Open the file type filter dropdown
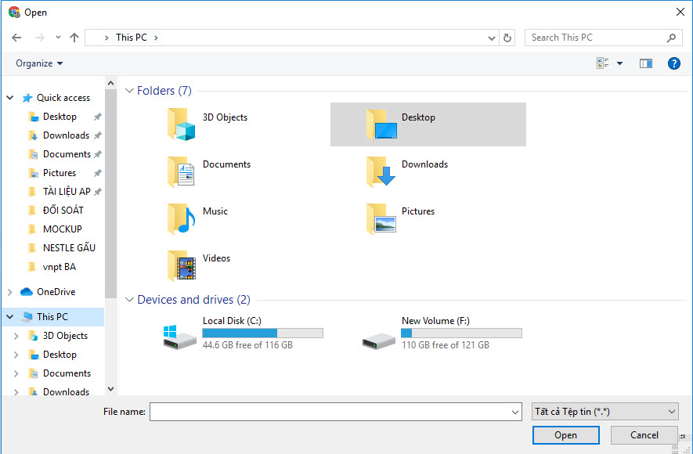The height and width of the screenshot is (454, 693). [605, 412]
